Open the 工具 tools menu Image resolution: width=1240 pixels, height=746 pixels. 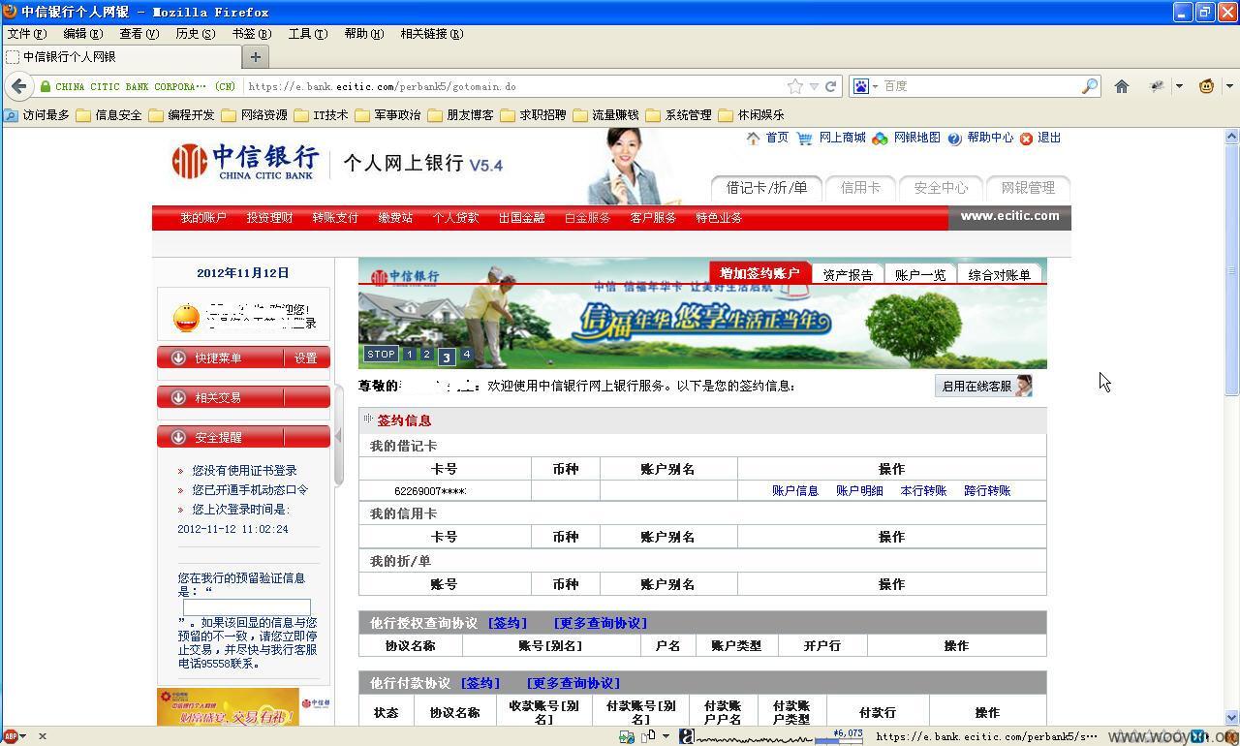(x=307, y=34)
